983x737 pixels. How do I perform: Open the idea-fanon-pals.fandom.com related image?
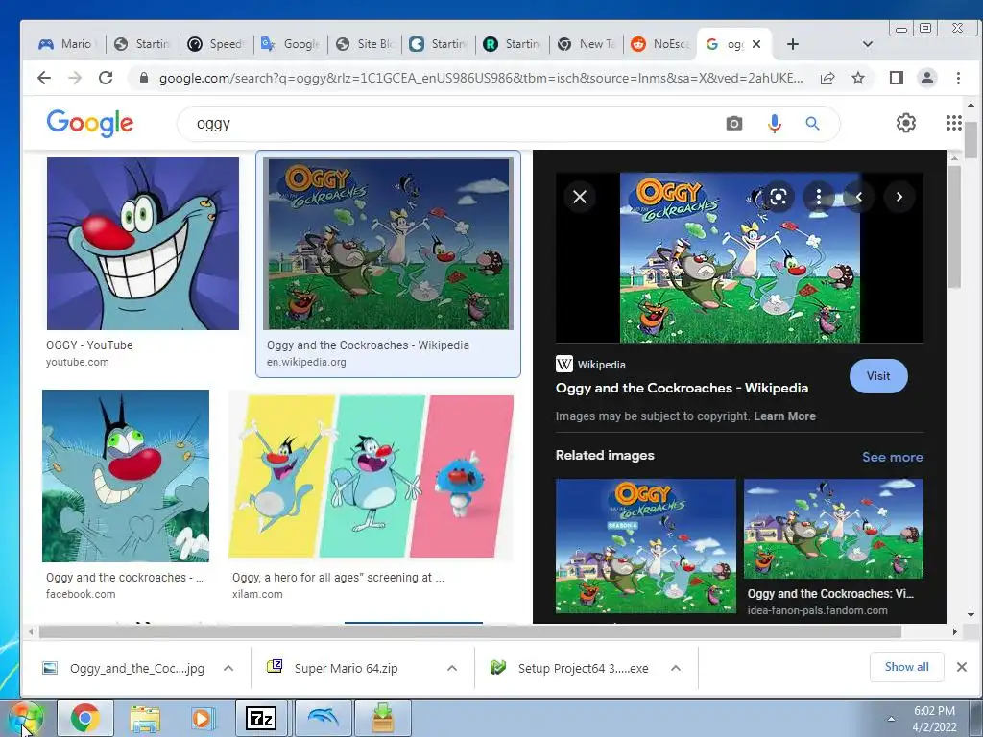pos(833,529)
